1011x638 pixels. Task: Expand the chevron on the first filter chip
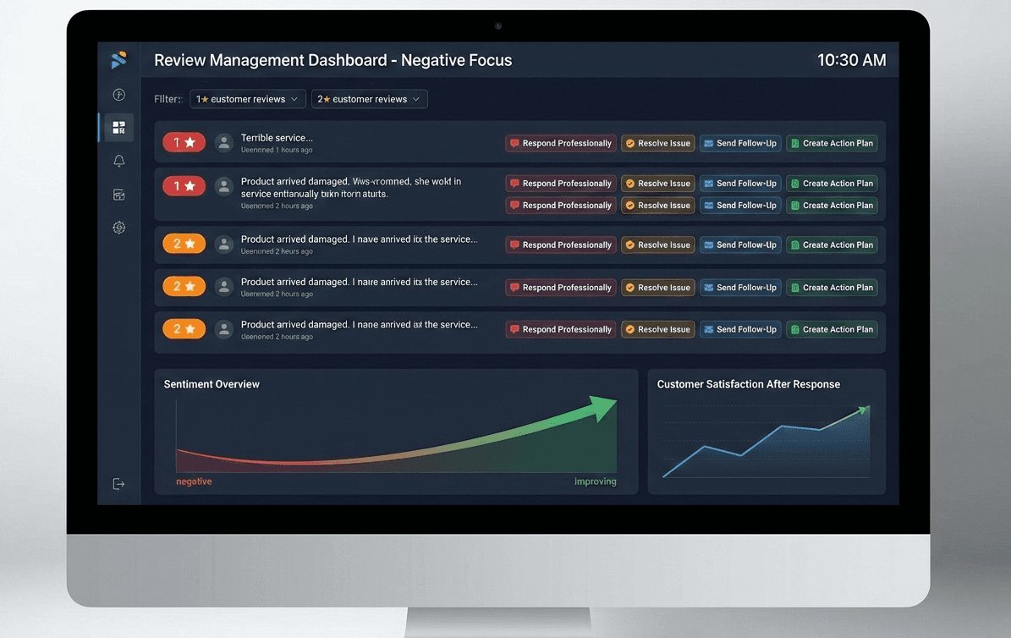pos(295,98)
